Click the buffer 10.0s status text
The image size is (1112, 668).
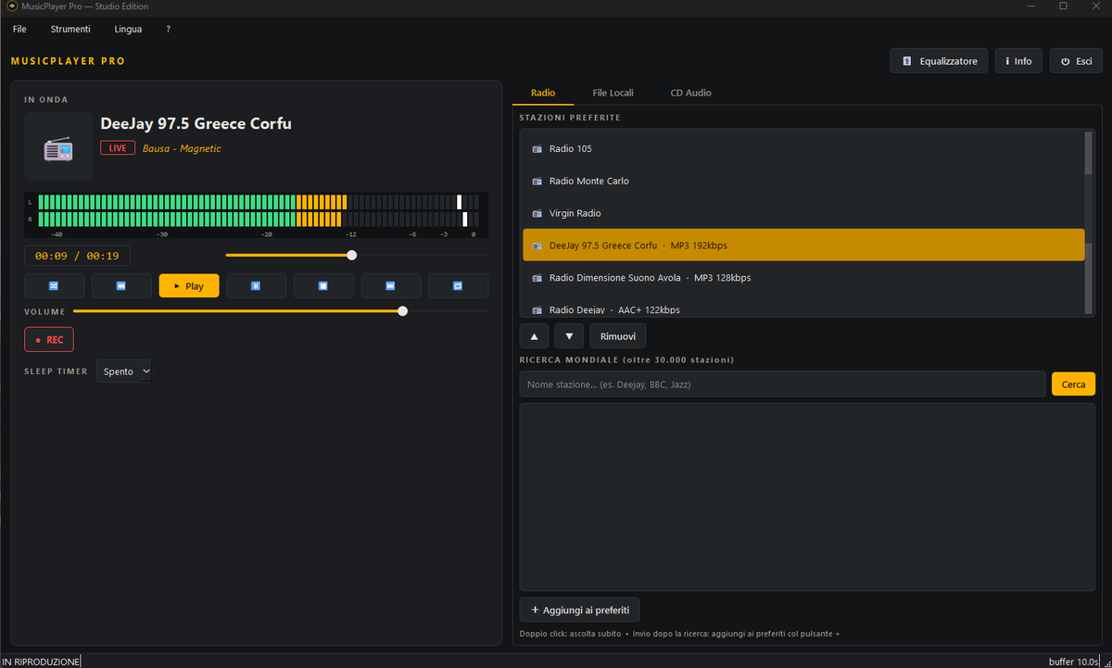tap(1075, 662)
